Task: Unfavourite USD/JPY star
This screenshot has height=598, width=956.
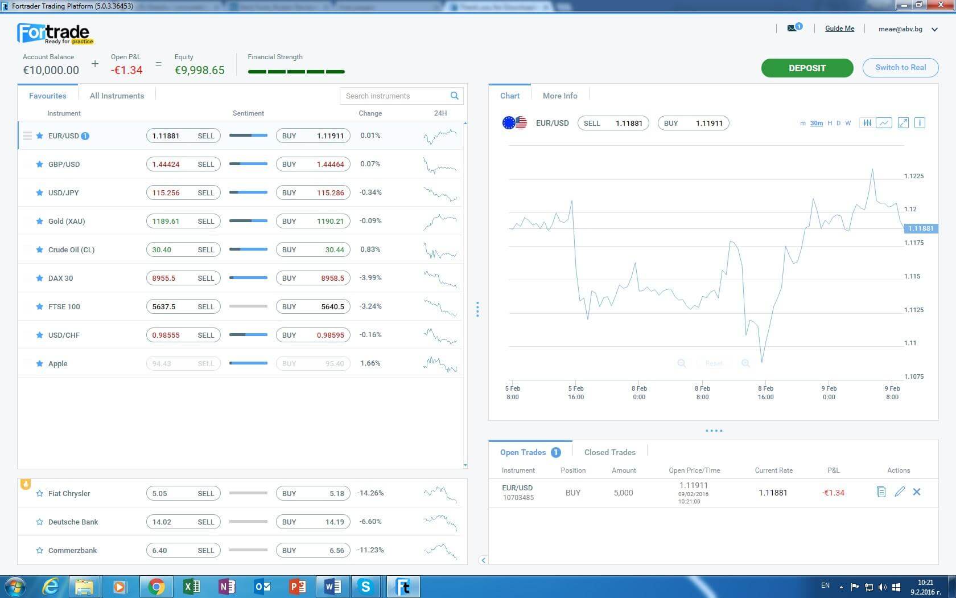Action: click(x=39, y=192)
